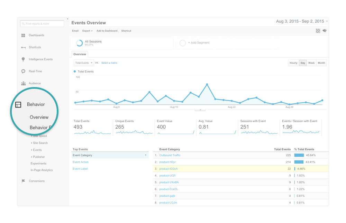Click the search magnifier icon

[23, 24]
